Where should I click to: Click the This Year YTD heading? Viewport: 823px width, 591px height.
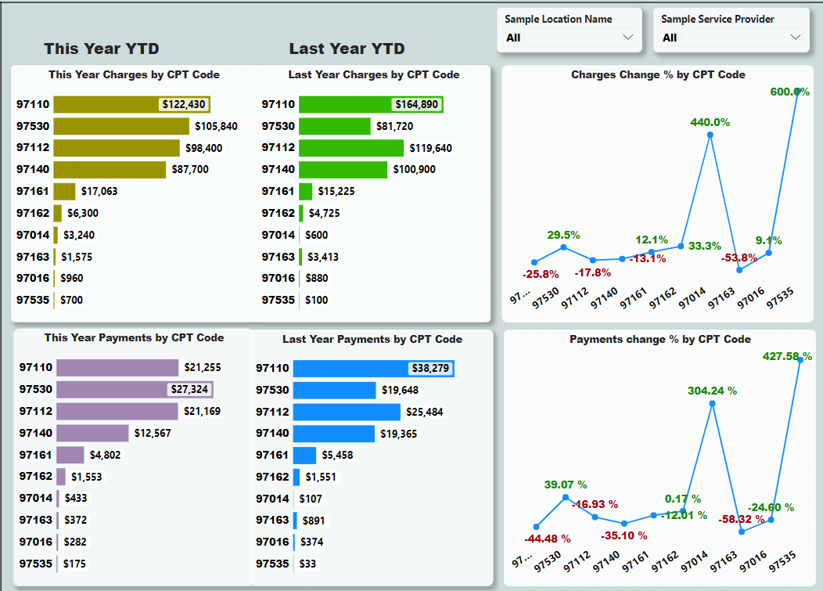tap(102, 49)
